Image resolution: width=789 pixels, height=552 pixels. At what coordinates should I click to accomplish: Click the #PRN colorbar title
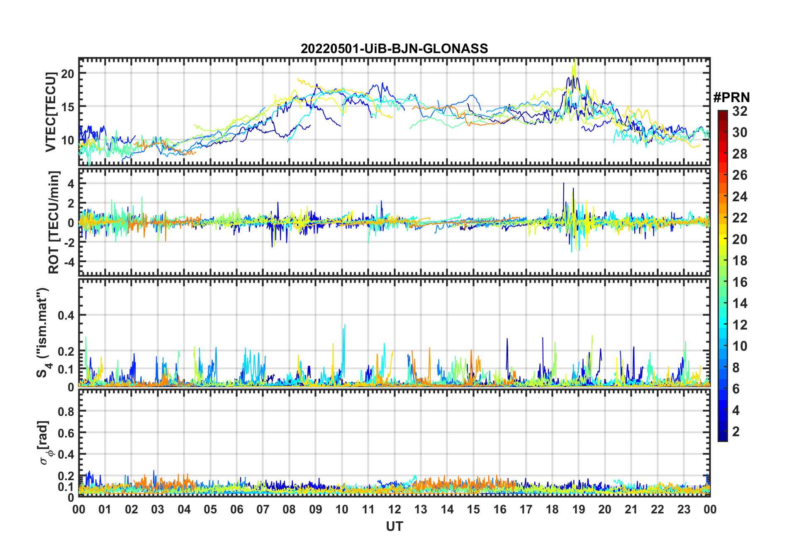tap(731, 98)
